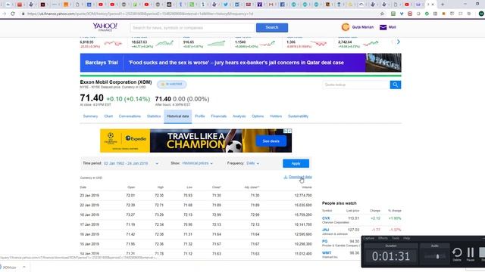
Task: Open the recorder's Effects menu
Action: pyautogui.click(x=383, y=238)
